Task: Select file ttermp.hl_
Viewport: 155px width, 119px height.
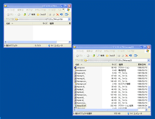Action: (x=81, y=76)
